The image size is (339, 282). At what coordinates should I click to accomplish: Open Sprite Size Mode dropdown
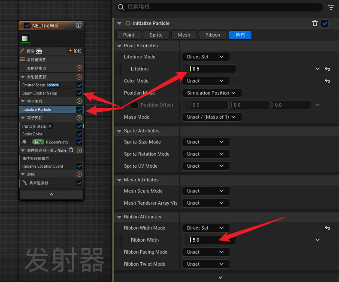point(206,142)
